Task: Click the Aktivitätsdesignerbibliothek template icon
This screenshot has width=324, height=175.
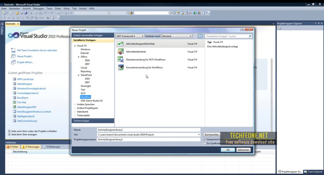Action: point(121,44)
